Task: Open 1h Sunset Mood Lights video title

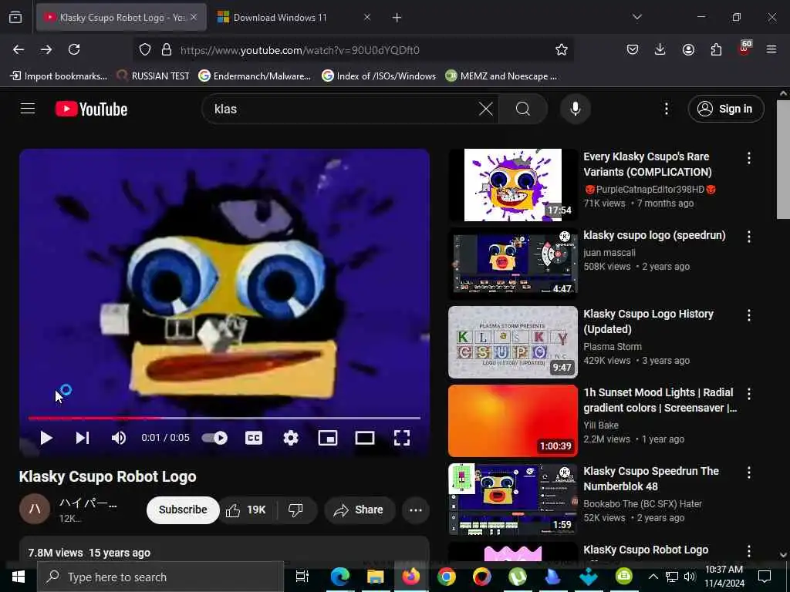Action: 660,400
